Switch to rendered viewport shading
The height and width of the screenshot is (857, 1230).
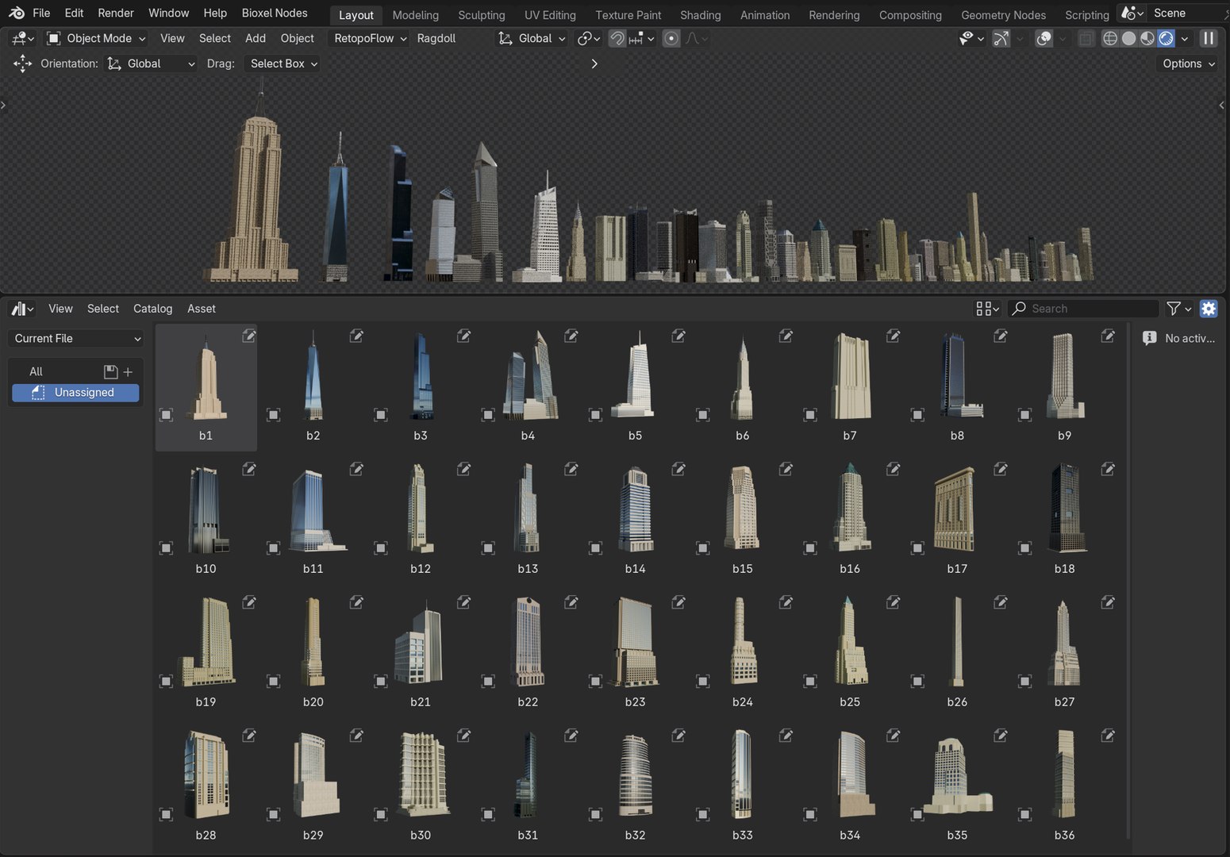[1166, 38]
